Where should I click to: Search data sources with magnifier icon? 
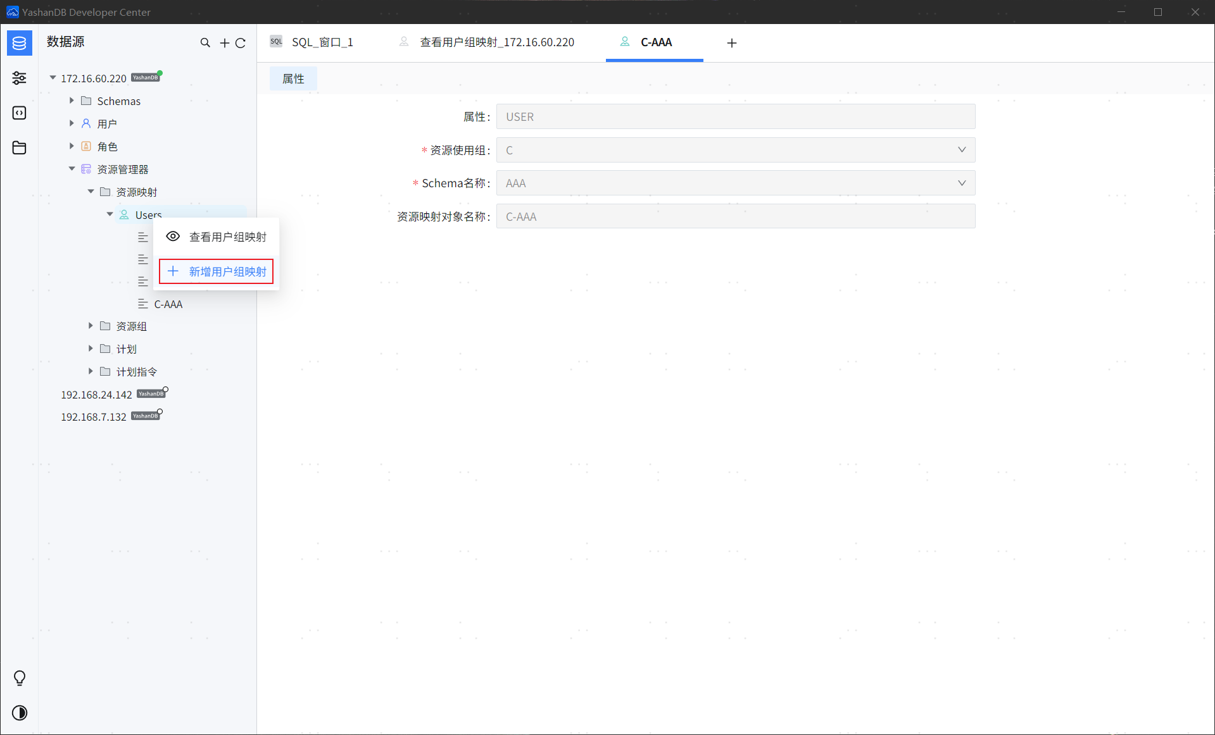[x=205, y=43]
